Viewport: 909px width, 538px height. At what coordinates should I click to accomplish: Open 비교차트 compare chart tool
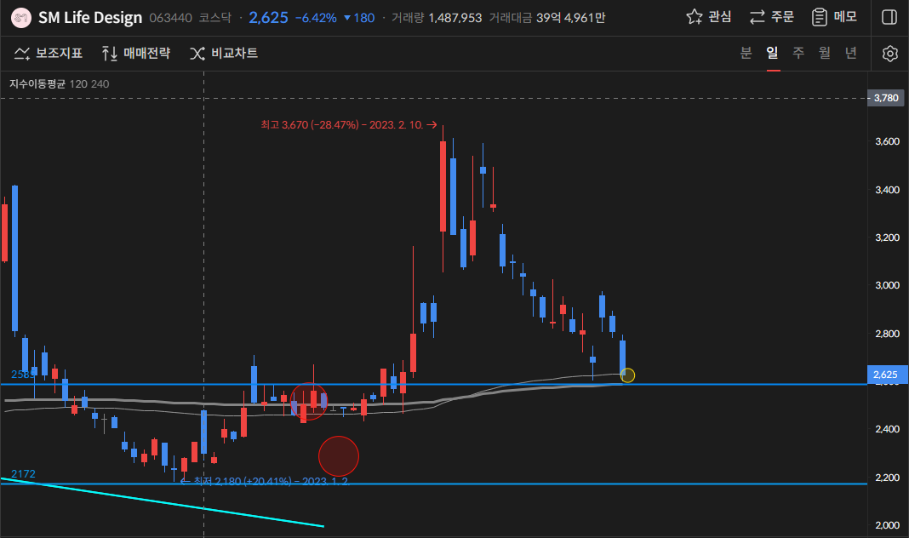[224, 54]
